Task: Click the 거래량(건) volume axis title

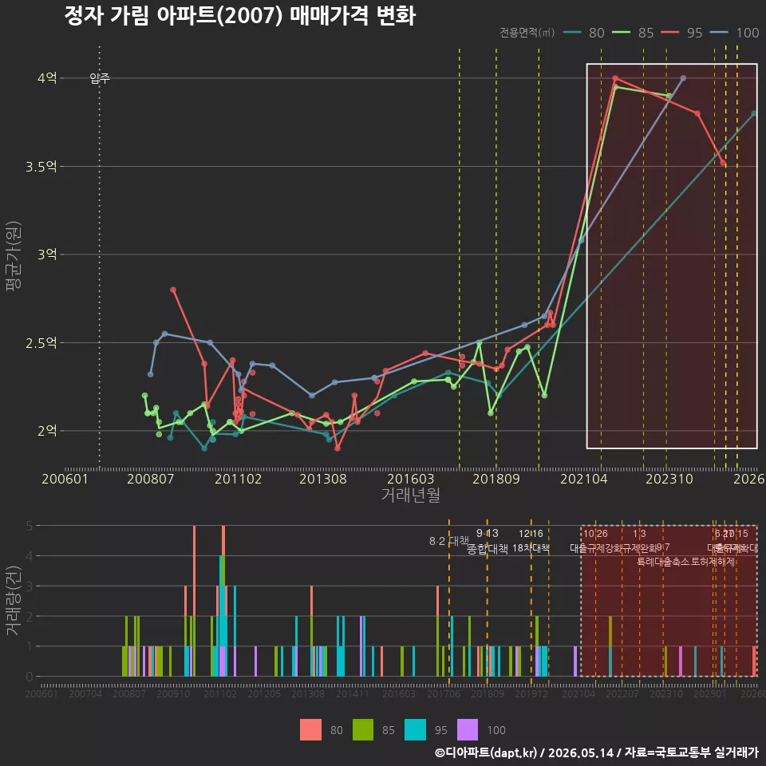Action: click(14, 601)
